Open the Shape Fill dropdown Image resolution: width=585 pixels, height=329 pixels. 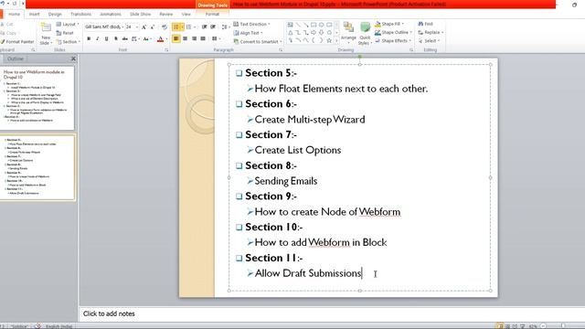pos(389,24)
